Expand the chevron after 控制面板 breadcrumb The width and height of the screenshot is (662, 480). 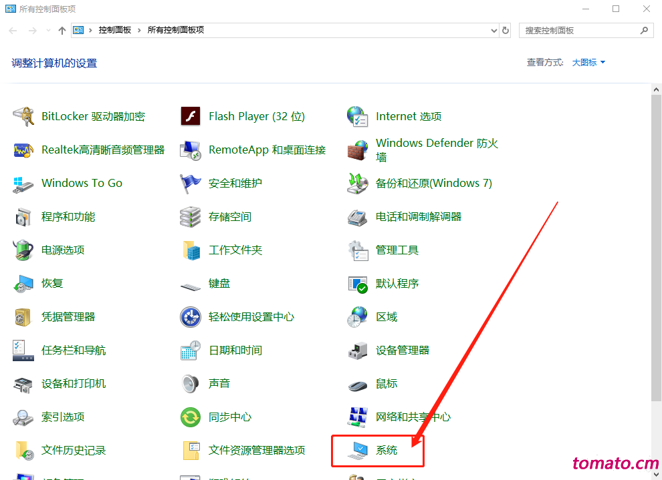[139, 30]
